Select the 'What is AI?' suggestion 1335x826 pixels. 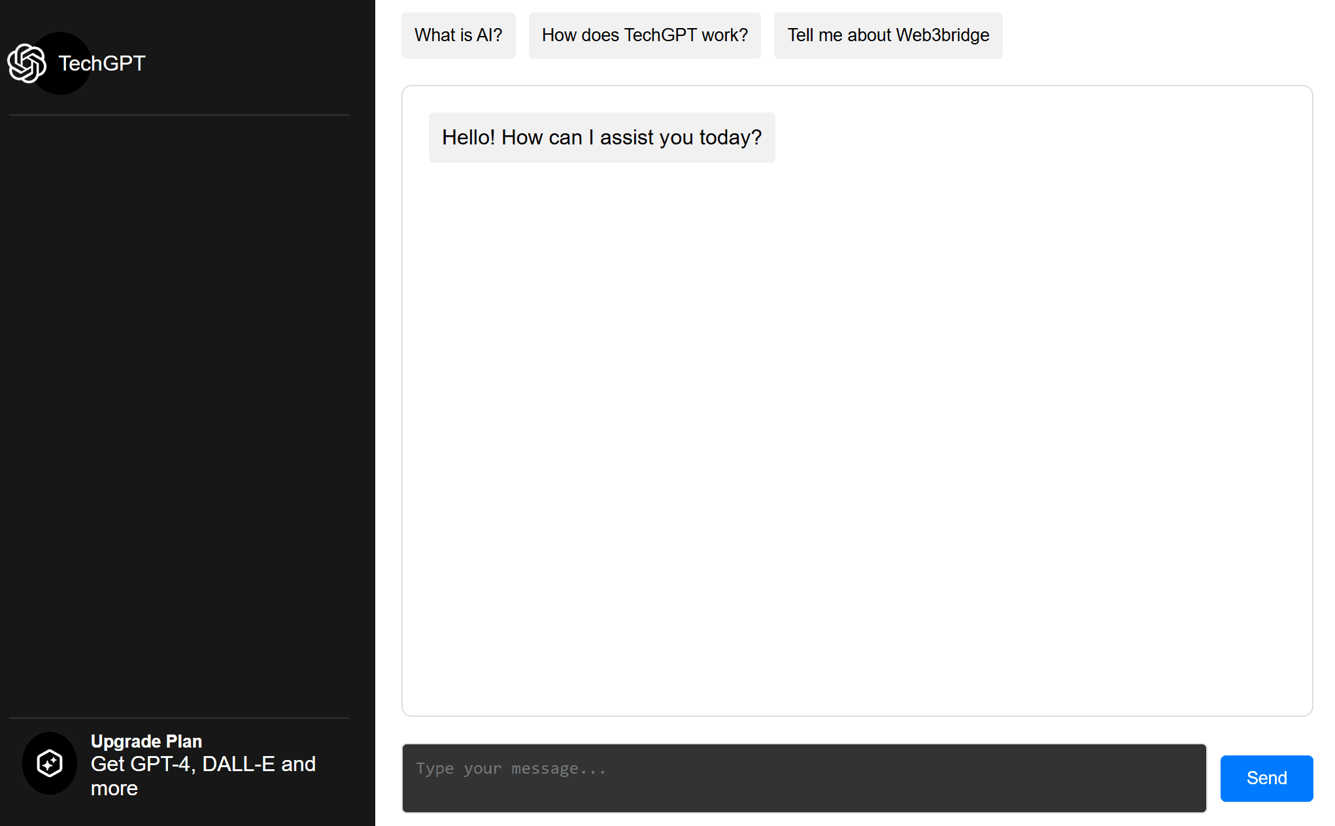[x=458, y=35]
